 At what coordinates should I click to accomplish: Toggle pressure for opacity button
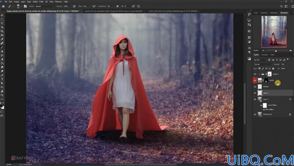click(74, 6)
